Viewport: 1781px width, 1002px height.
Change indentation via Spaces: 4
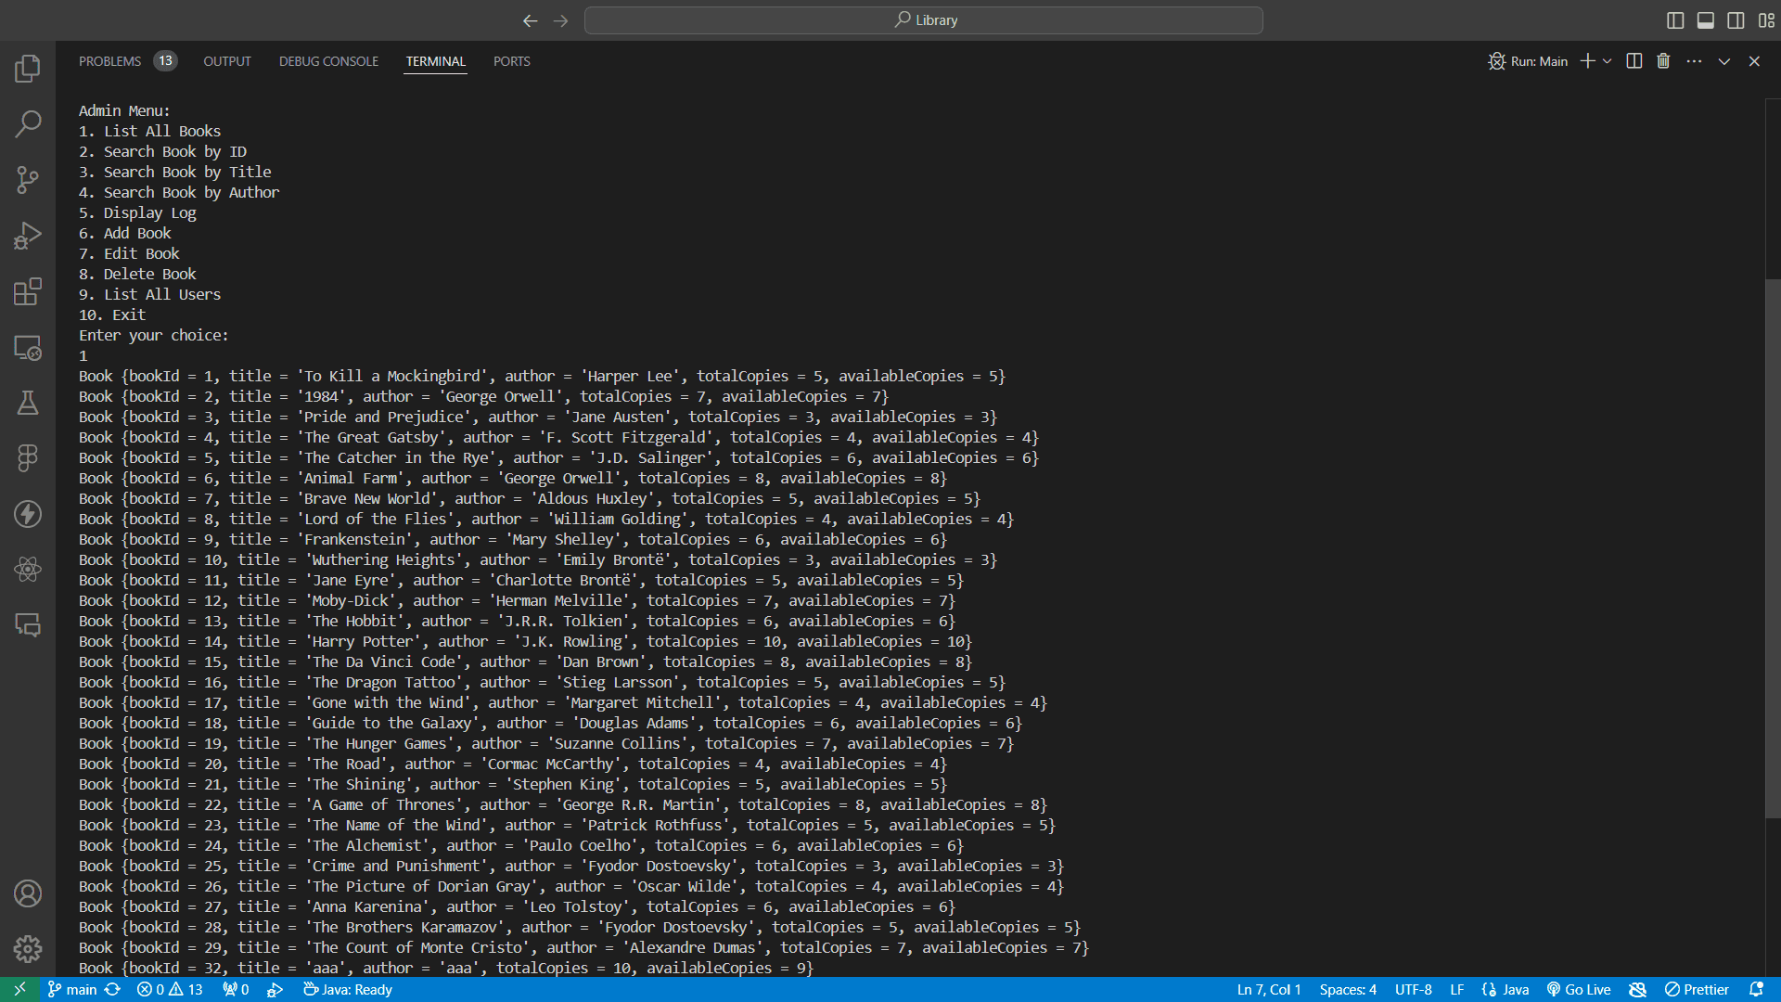pos(1348,990)
